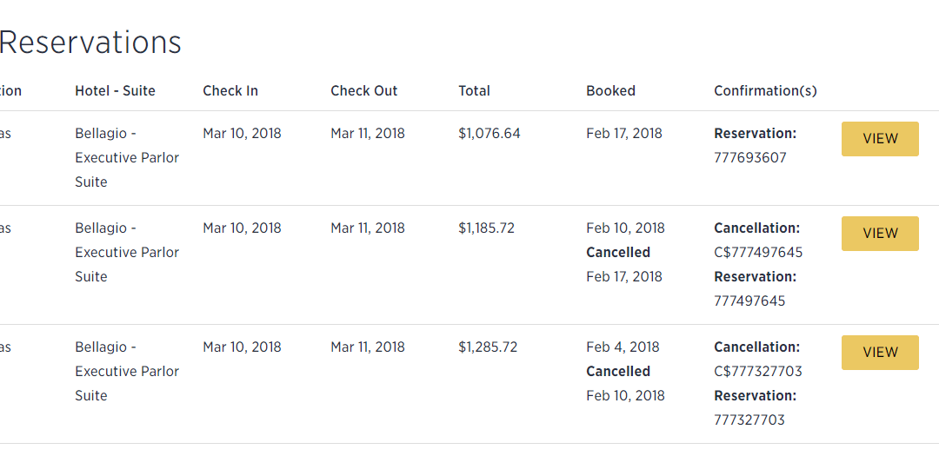Click the Reservations page heading

coord(90,42)
